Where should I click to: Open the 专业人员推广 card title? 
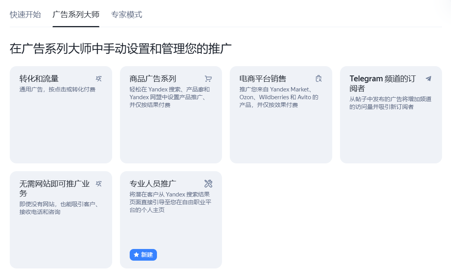(153, 184)
